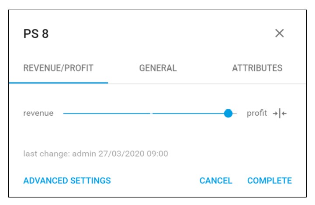Image resolution: width=315 pixels, height=205 pixels.
Task: Open the ATTRIBUTES tab
Action: coord(257,68)
